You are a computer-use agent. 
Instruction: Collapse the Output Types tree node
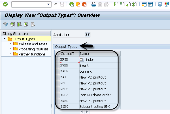[x=5, y=39]
